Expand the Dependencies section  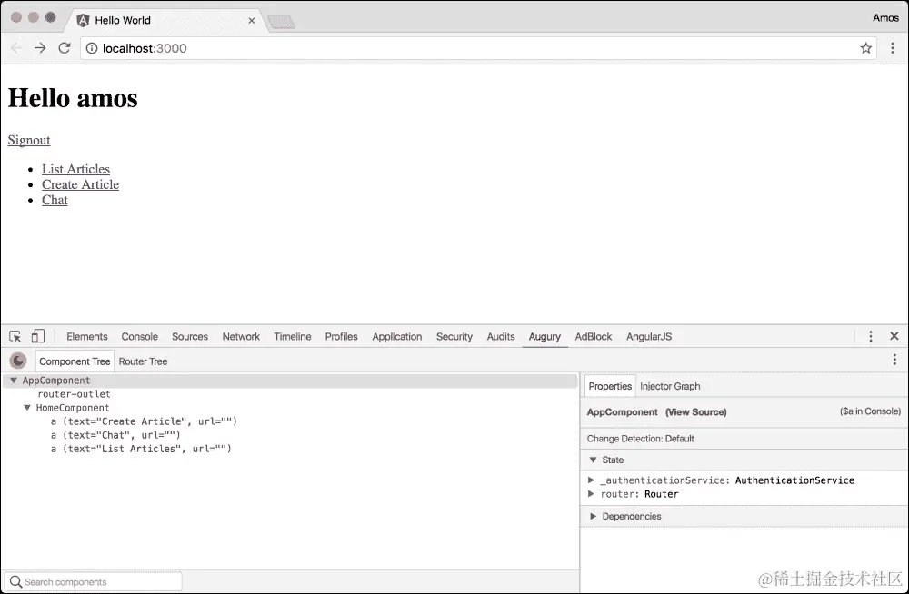point(593,516)
